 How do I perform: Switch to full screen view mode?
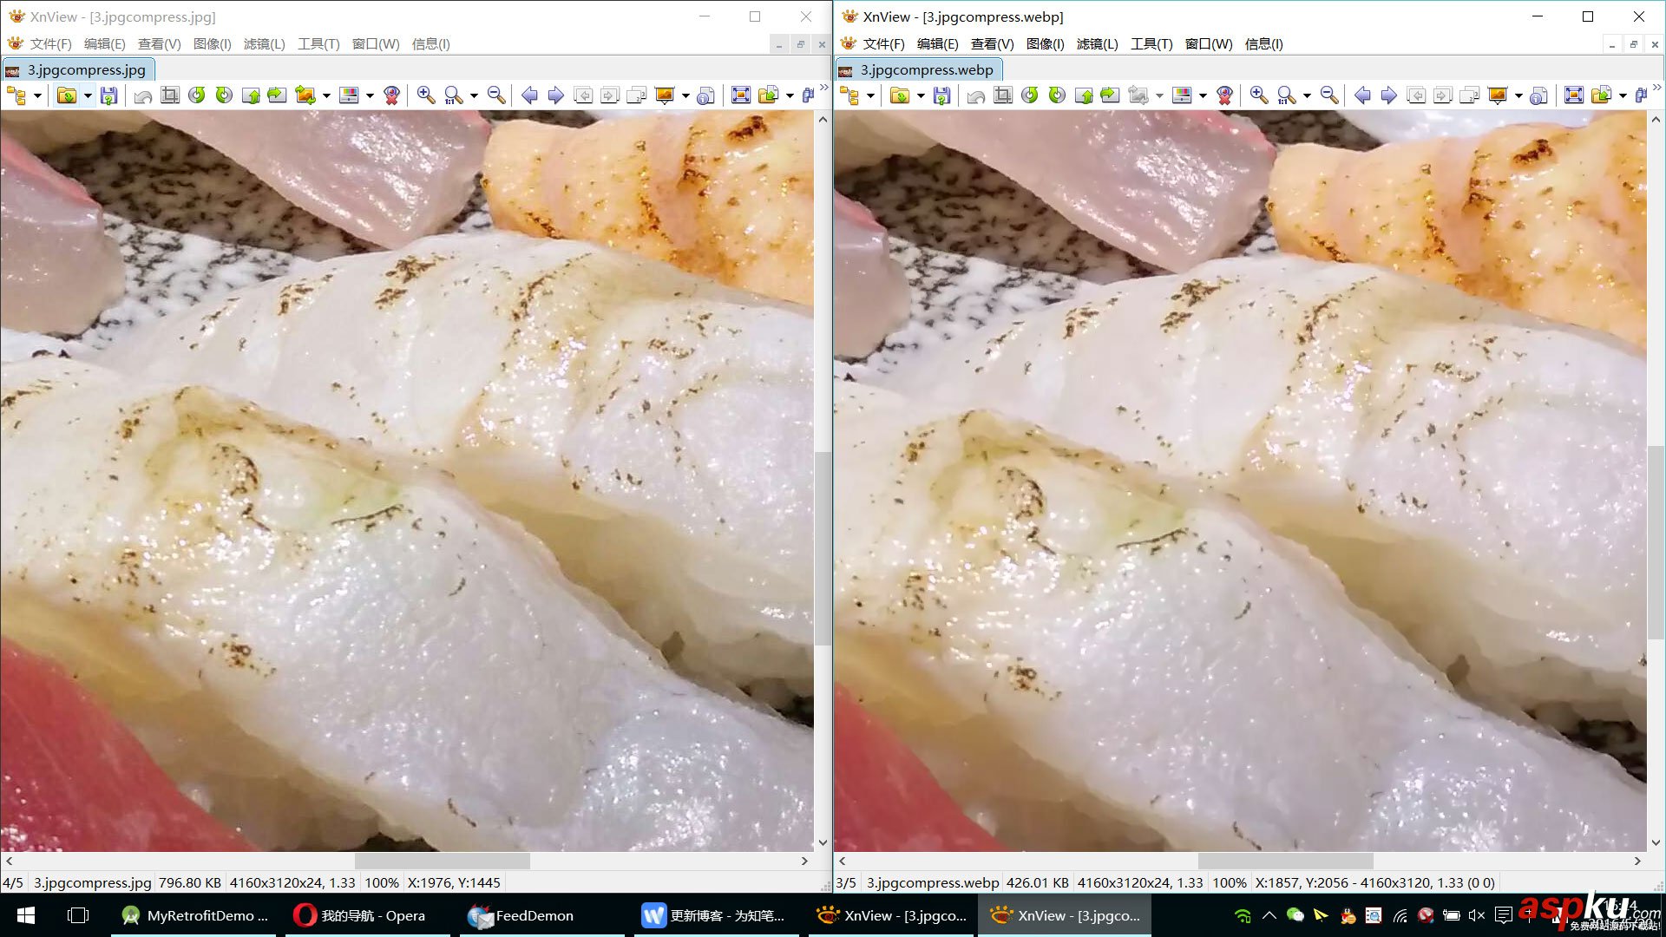[741, 95]
